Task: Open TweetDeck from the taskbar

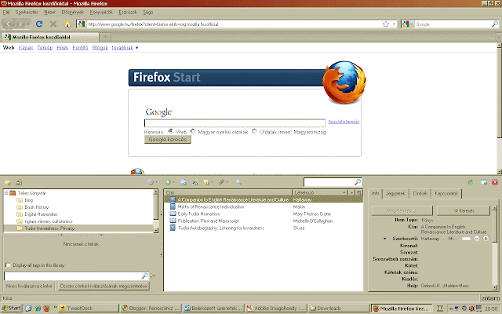Action: (89, 309)
